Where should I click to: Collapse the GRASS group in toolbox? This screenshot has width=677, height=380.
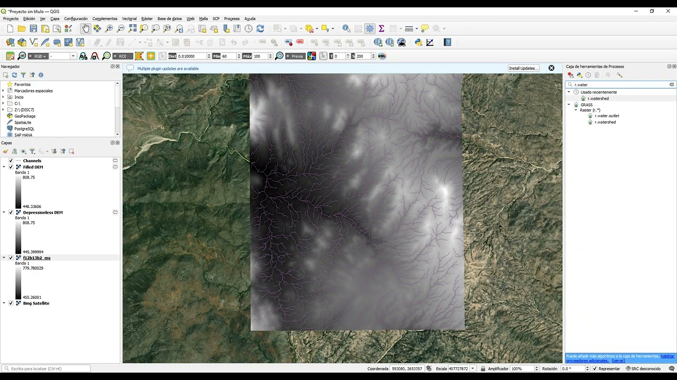coord(569,104)
